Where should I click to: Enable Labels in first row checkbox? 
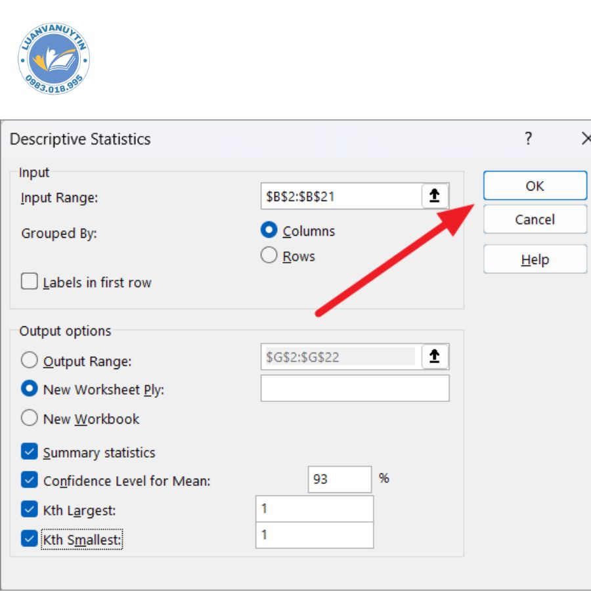(x=30, y=282)
